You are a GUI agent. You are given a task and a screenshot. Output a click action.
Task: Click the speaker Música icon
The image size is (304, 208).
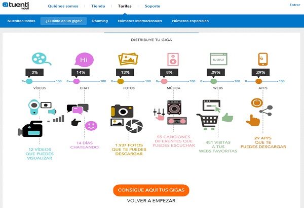click(x=173, y=60)
